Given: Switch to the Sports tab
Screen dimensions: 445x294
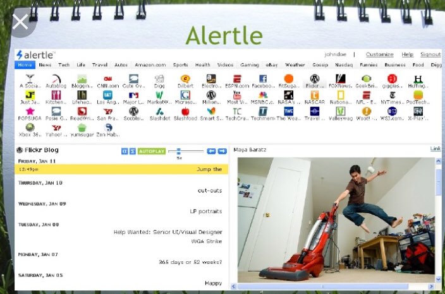Looking at the screenshot, I should click(181, 65).
